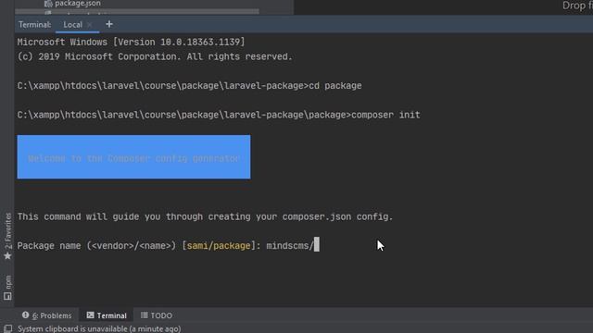
Task: Open the Problems tool window
Action: (x=47, y=315)
